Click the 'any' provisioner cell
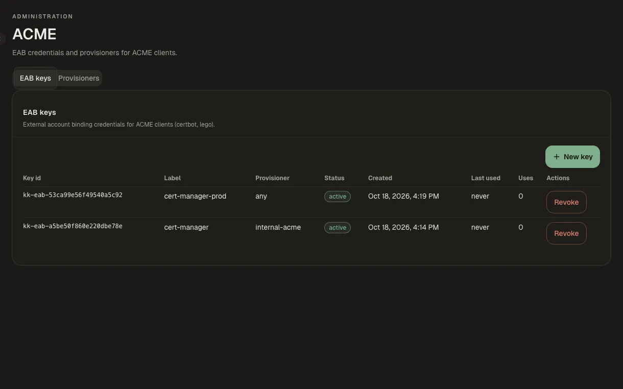Viewport: 623px width, 389px height. coord(261,196)
